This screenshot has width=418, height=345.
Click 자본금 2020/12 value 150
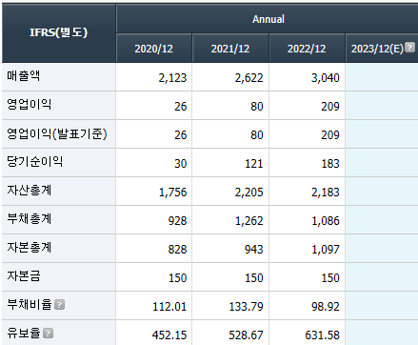177,278
